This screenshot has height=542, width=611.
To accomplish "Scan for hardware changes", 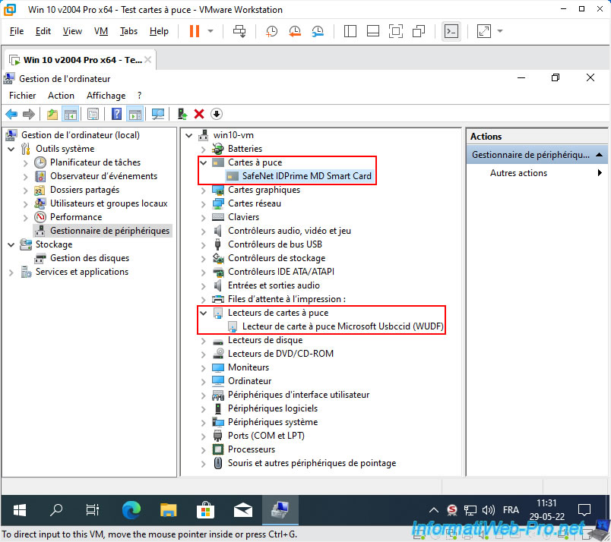I will tap(158, 114).
